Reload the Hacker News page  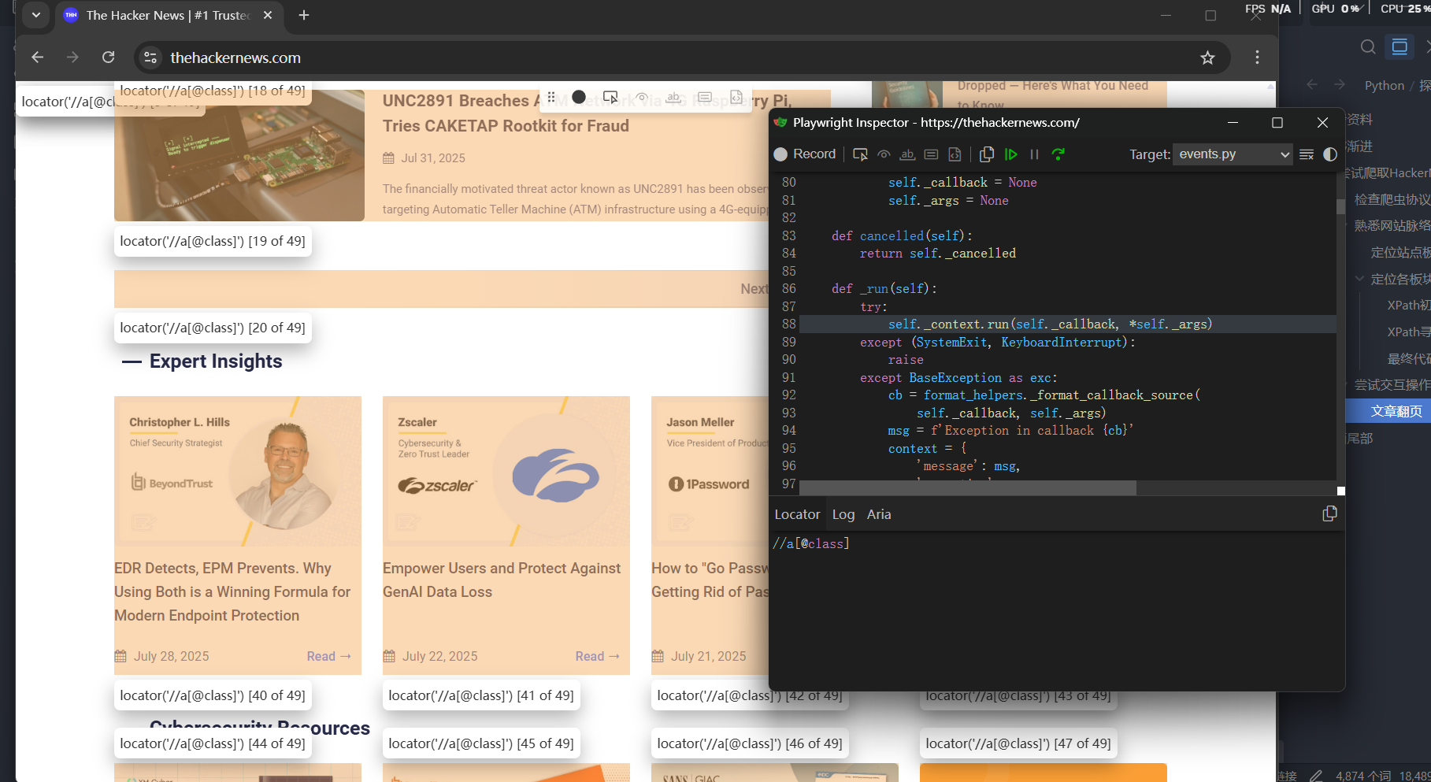[109, 57]
